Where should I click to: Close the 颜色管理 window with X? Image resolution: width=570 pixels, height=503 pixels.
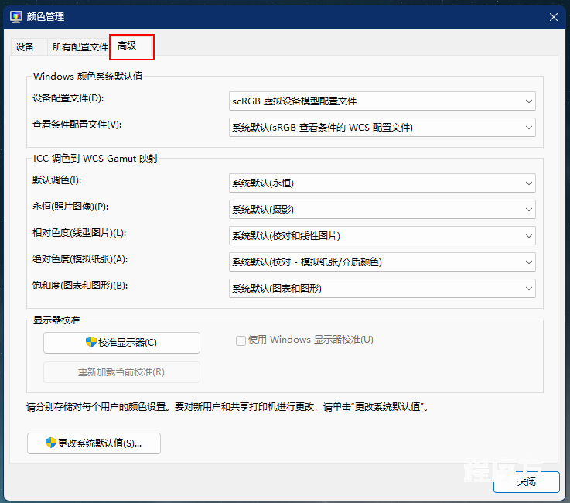tap(554, 17)
